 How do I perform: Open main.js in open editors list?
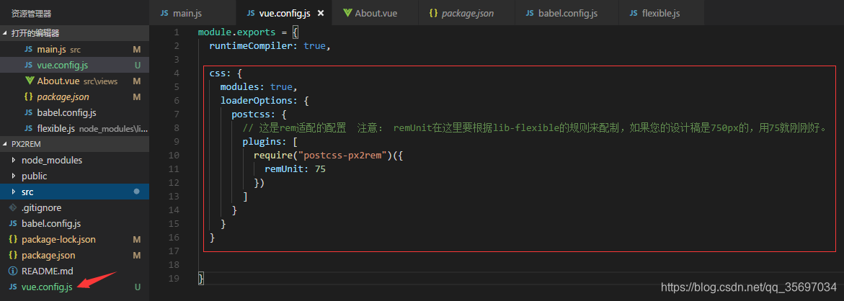coord(74,50)
